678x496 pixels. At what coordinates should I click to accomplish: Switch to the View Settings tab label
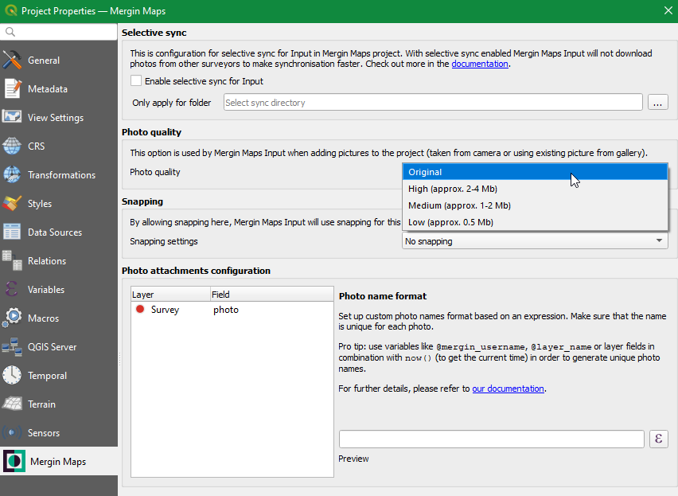56,118
